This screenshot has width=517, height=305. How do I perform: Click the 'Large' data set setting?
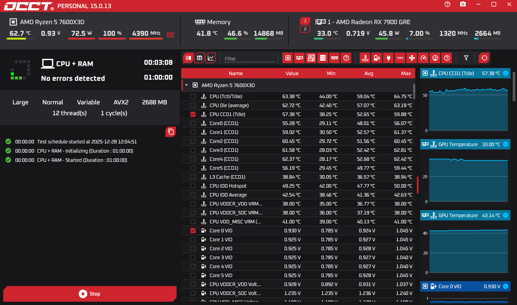(20, 102)
